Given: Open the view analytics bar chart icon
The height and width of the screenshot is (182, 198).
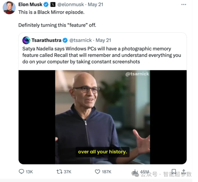Looking at the screenshot, I should click(x=136, y=172).
